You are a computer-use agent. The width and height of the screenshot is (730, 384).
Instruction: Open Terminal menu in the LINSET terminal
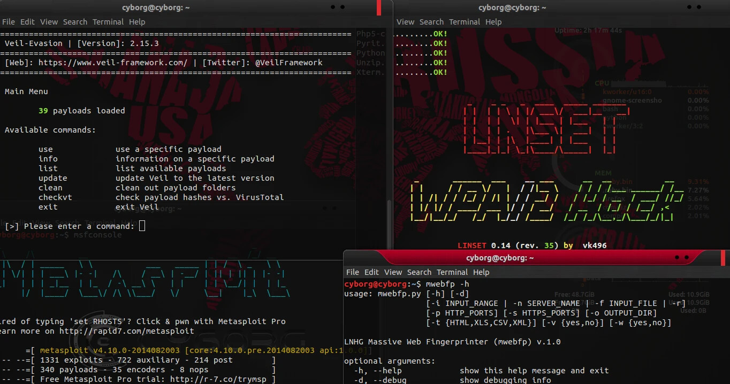(x=465, y=22)
